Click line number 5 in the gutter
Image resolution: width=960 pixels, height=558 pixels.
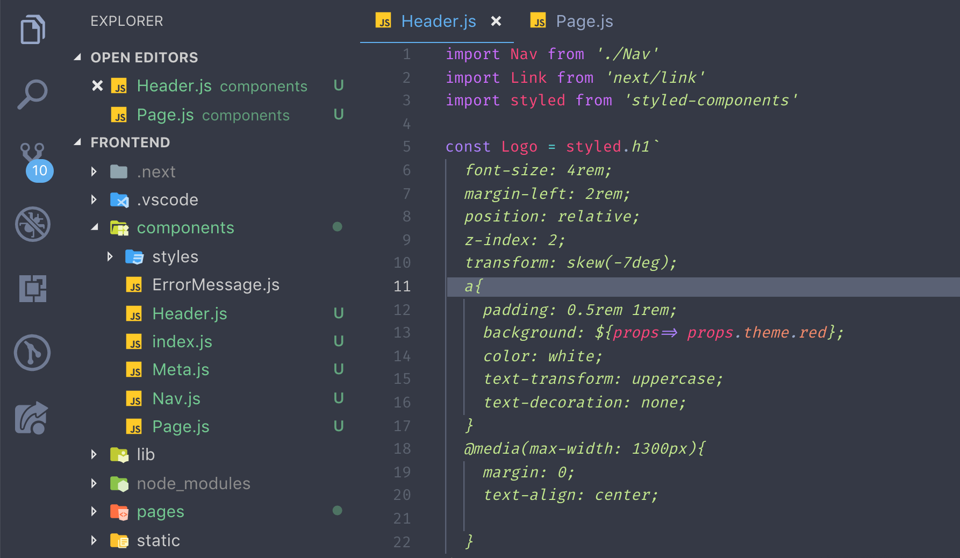406,146
